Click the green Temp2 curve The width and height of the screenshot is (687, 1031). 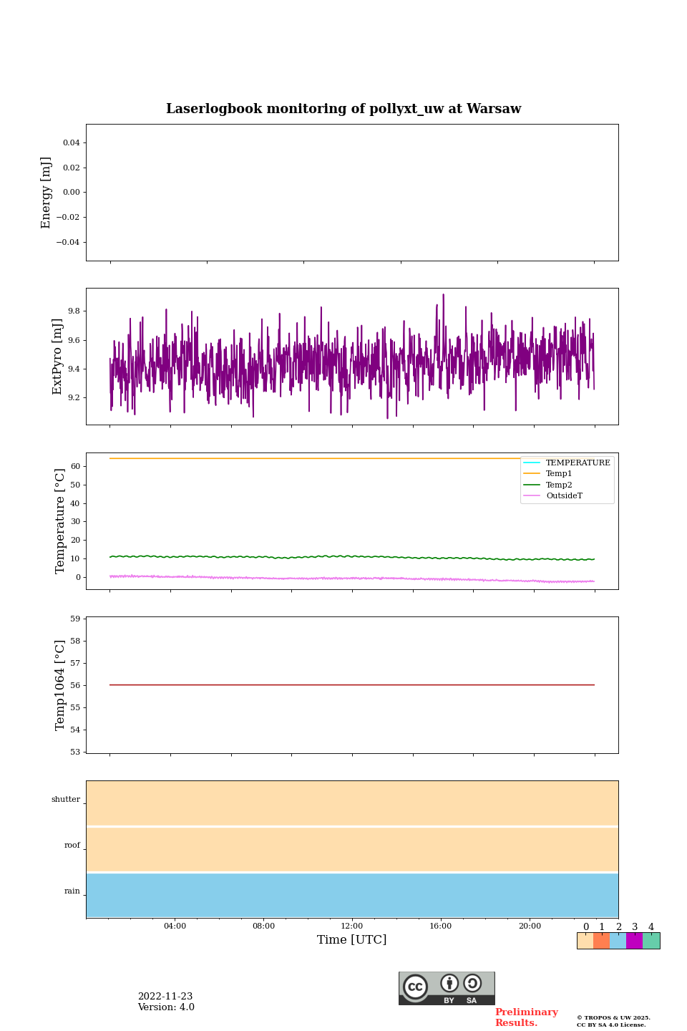point(352,557)
